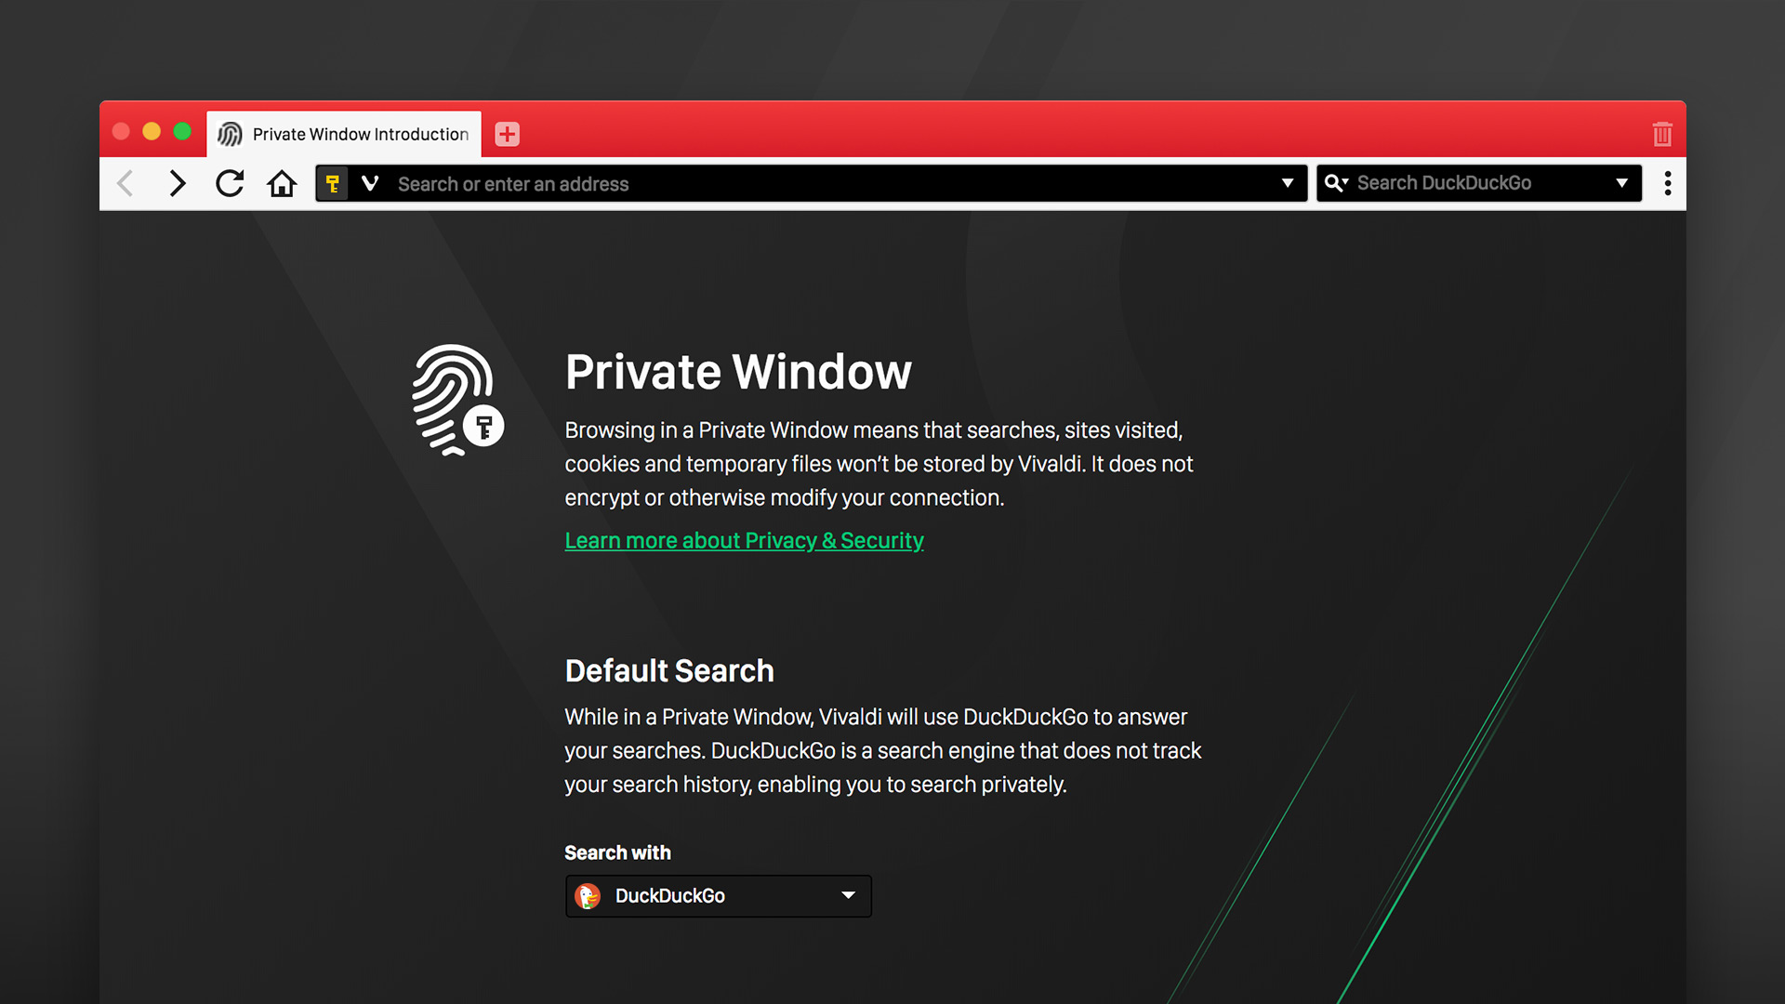Click Learn more about Privacy & Security link

(743, 539)
